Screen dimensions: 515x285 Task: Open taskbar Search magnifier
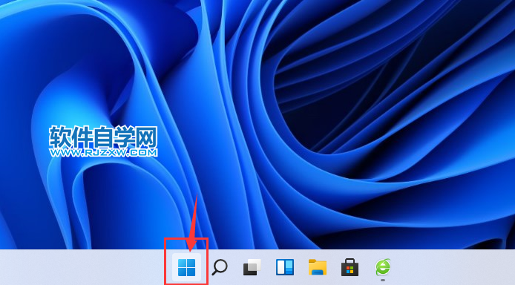point(220,267)
